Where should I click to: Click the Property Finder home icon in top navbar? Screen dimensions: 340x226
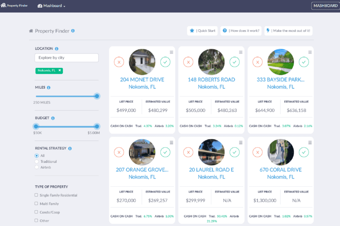click(x=3, y=5)
